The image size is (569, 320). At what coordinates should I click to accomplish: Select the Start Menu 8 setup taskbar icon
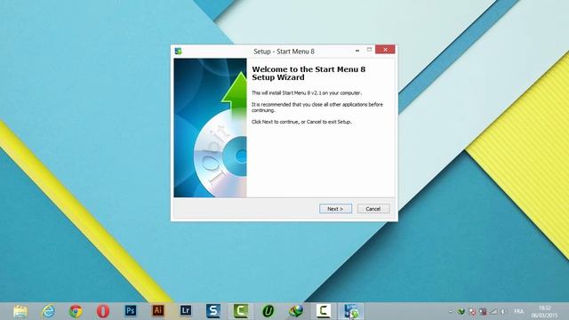[x=351, y=311]
